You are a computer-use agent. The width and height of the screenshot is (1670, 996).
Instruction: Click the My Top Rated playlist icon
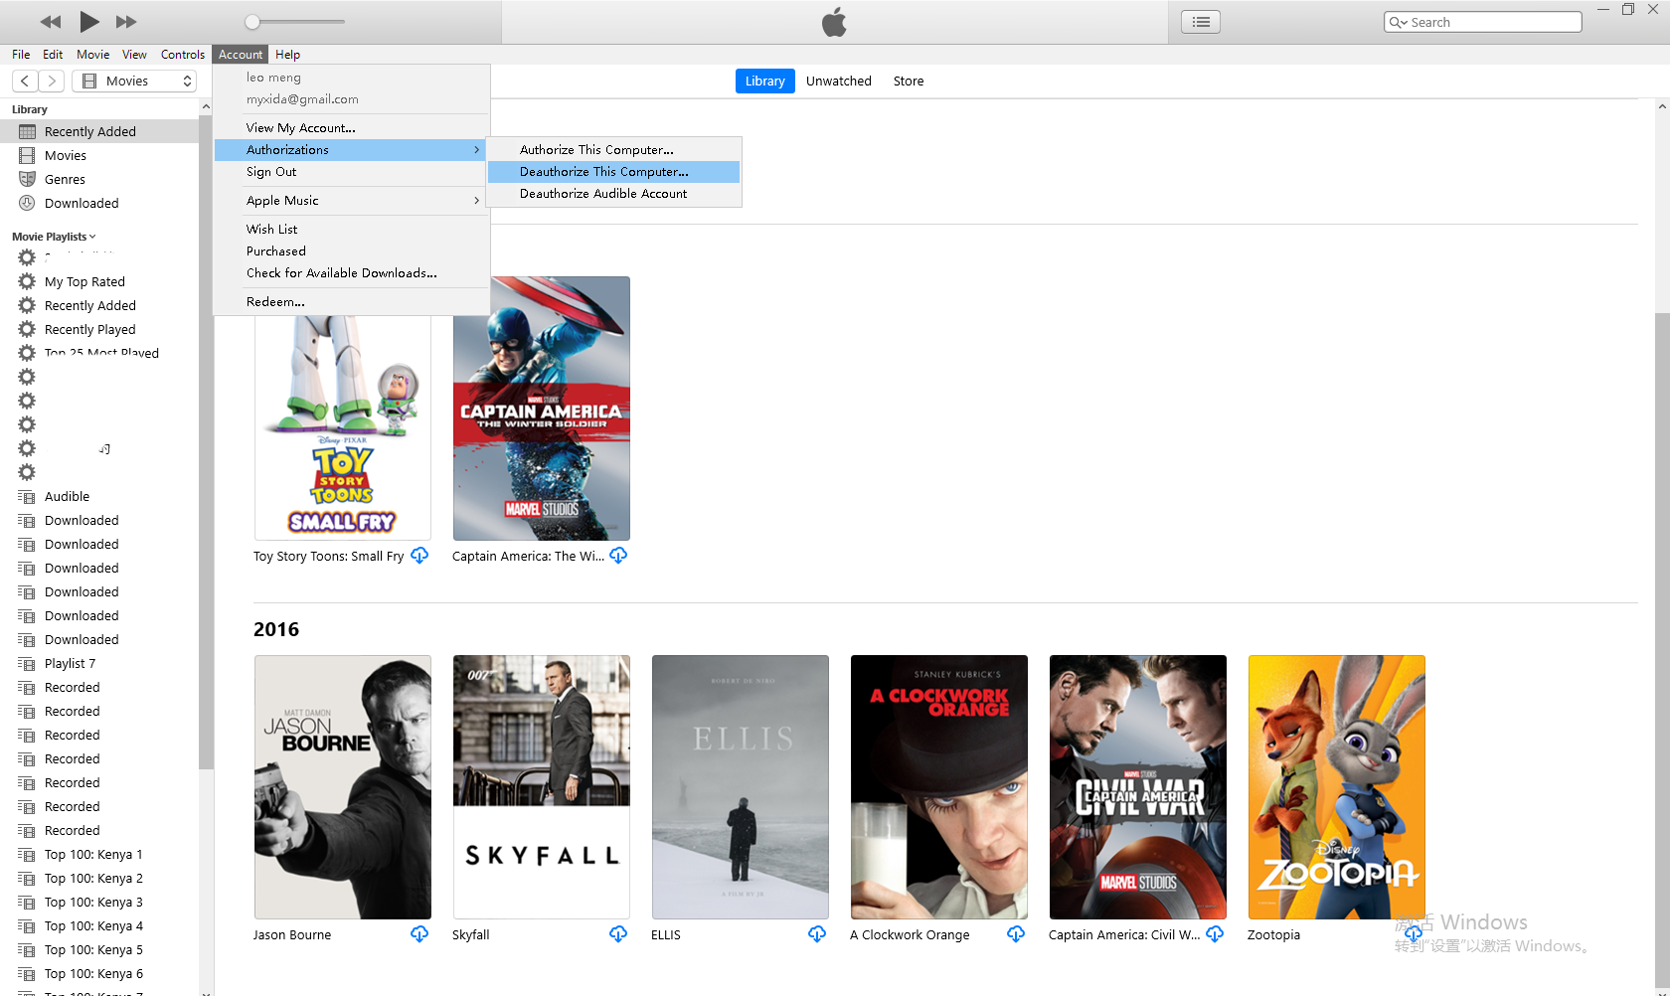[x=26, y=281]
